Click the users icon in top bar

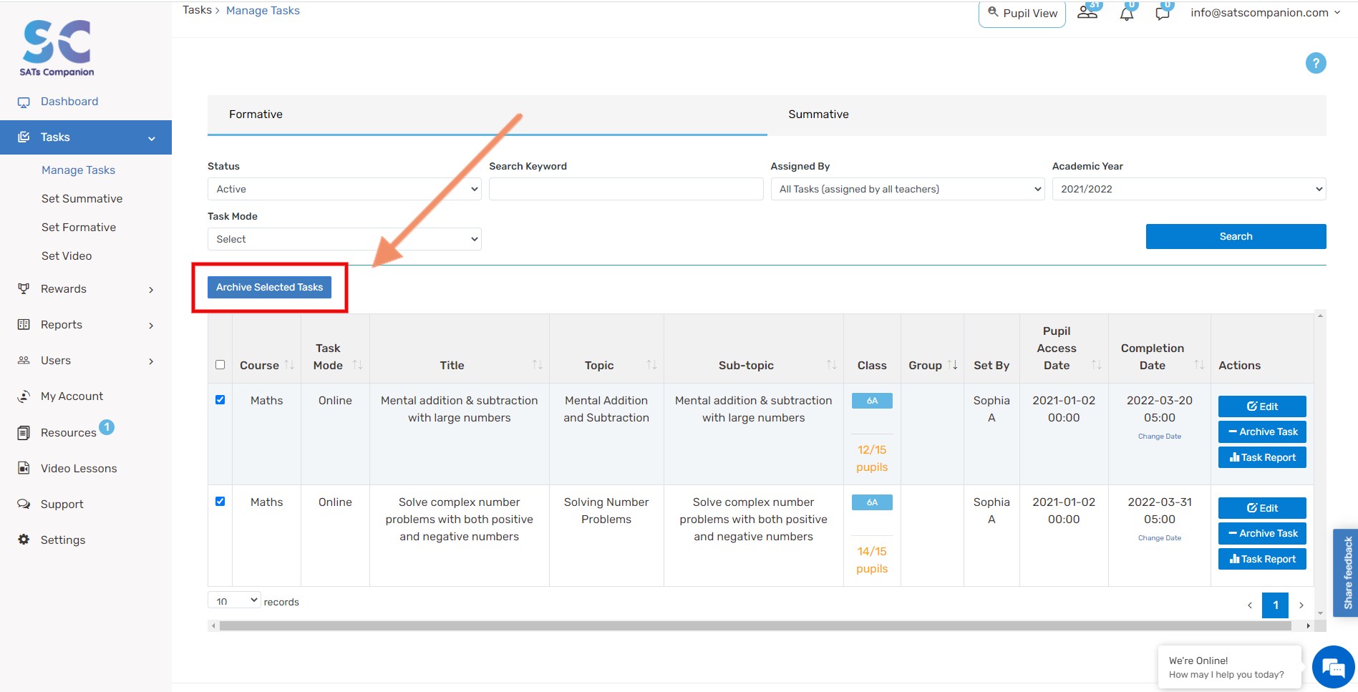pos(1087,12)
